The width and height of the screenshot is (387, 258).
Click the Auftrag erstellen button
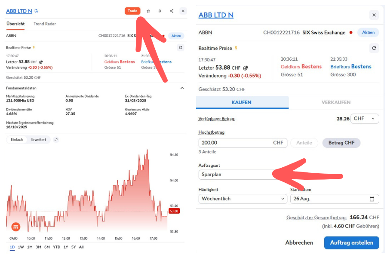(351, 243)
